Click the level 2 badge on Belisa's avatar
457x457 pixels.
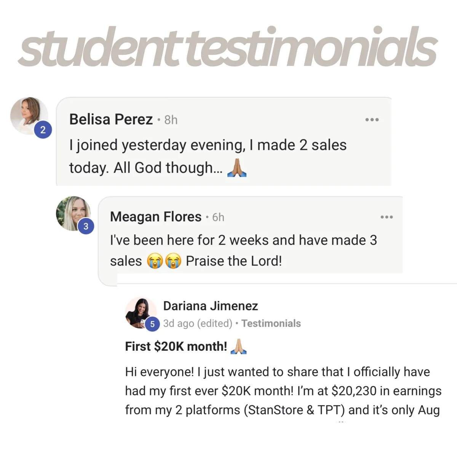pyautogui.click(x=43, y=130)
